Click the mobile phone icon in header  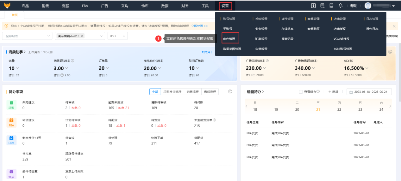(x=331, y=6)
